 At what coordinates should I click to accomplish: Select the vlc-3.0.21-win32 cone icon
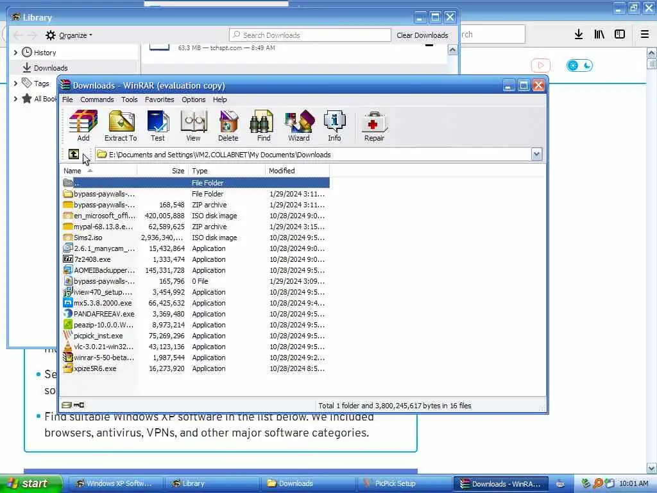pyautogui.click(x=68, y=347)
